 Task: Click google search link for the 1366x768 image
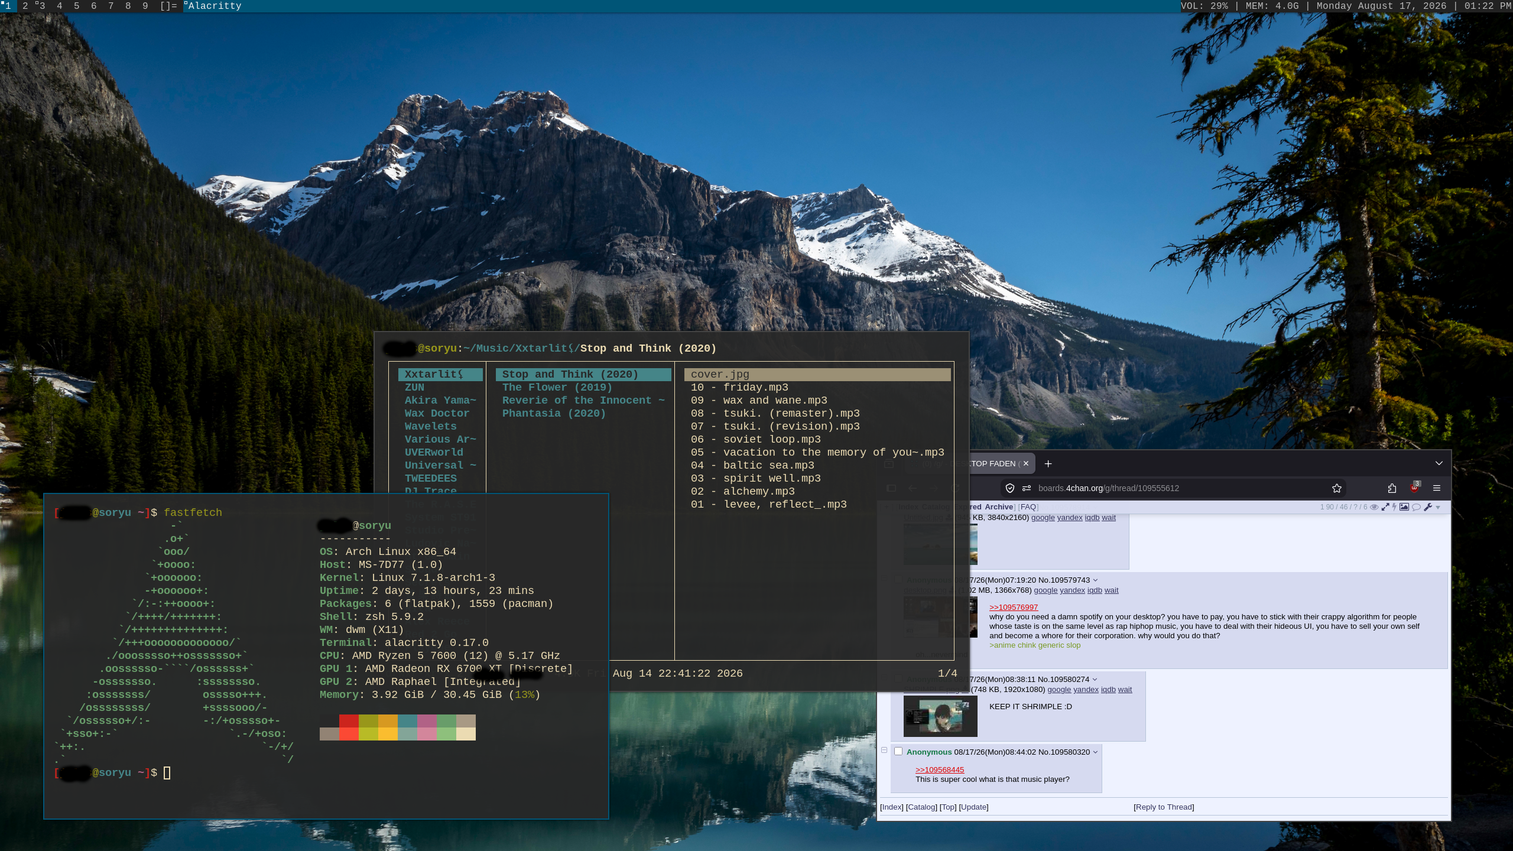(x=1046, y=590)
